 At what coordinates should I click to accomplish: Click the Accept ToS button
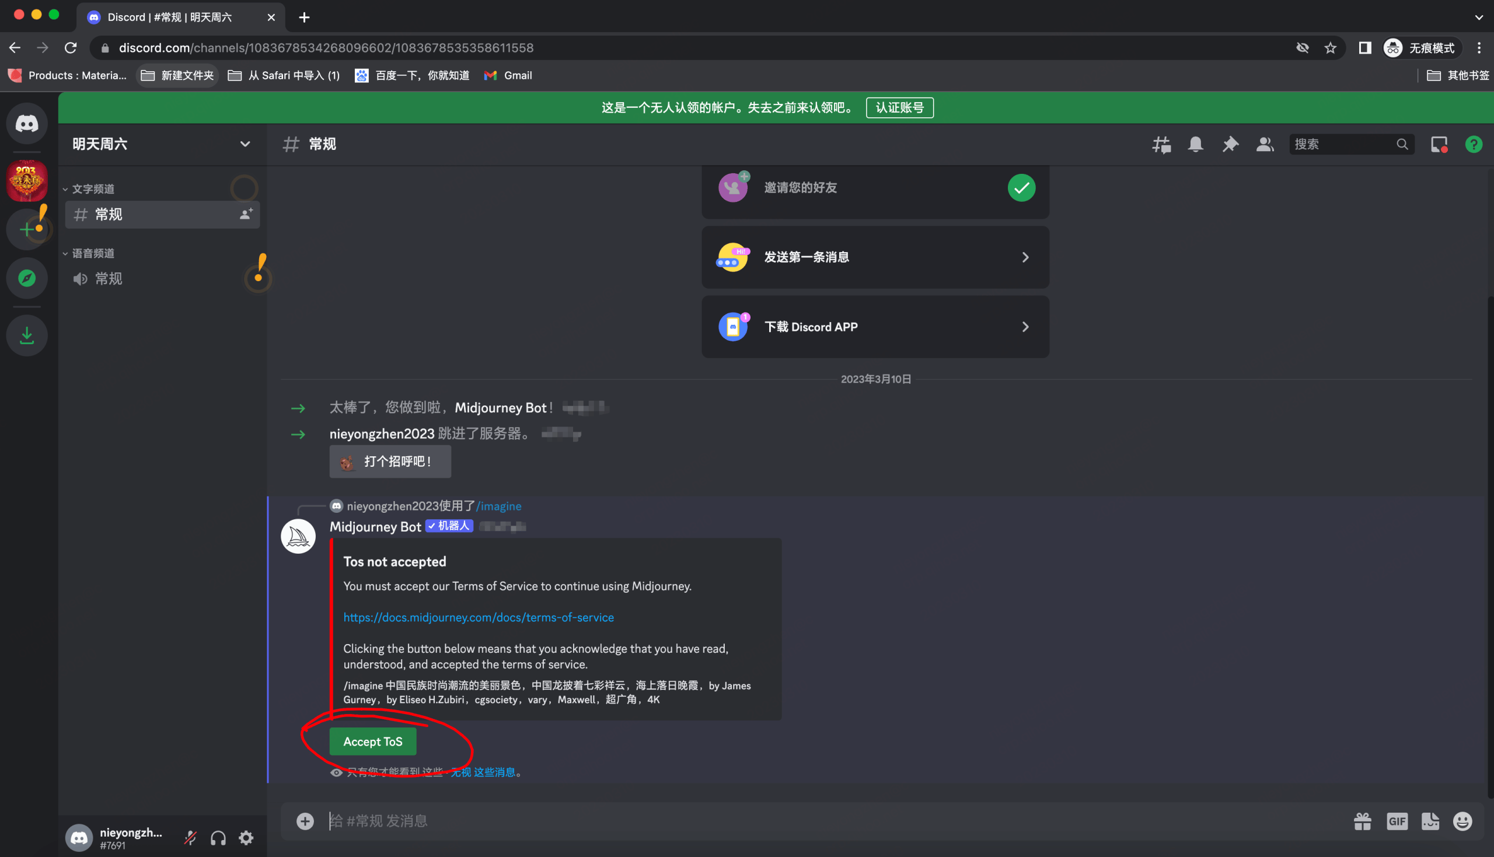point(372,741)
